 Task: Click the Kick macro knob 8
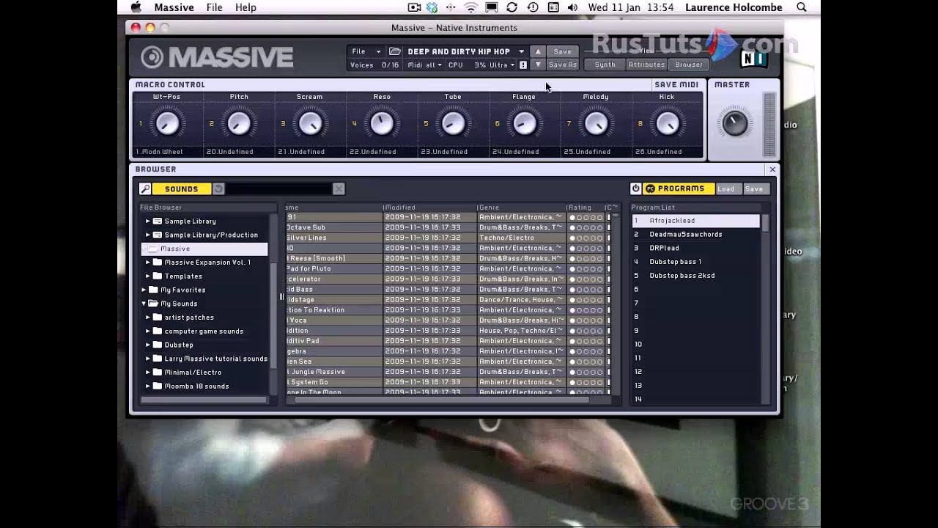click(667, 123)
